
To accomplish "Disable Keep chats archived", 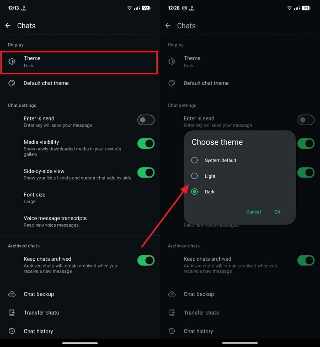I will [x=146, y=260].
